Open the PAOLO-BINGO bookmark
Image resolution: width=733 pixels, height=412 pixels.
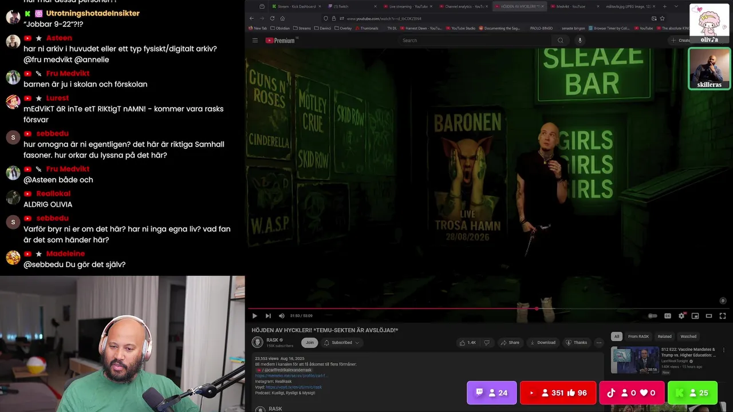(541, 28)
